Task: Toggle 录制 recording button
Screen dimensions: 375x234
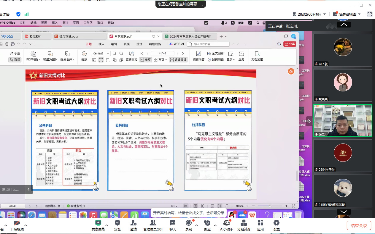Action: tap(189, 225)
